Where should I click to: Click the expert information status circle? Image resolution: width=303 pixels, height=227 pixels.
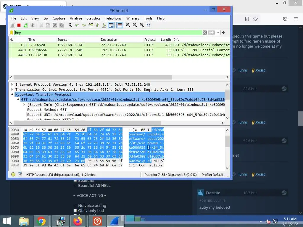13,174
